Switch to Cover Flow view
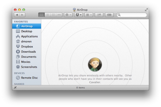This screenshot has width=161, height=107. [59, 15]
